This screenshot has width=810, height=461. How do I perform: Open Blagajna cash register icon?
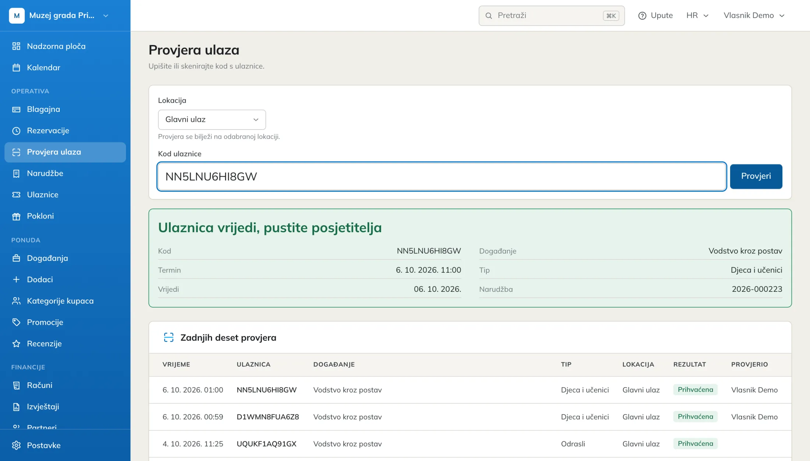click(x=16, y=109)
